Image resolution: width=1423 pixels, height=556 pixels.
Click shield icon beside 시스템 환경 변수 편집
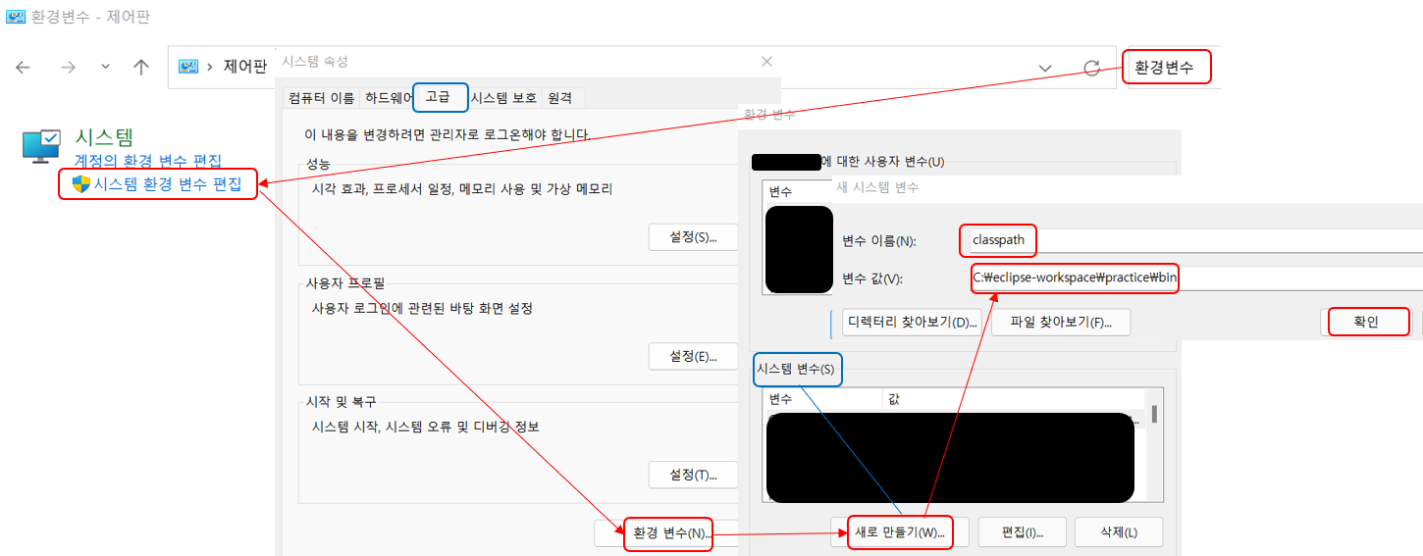(x=81, y=183)
